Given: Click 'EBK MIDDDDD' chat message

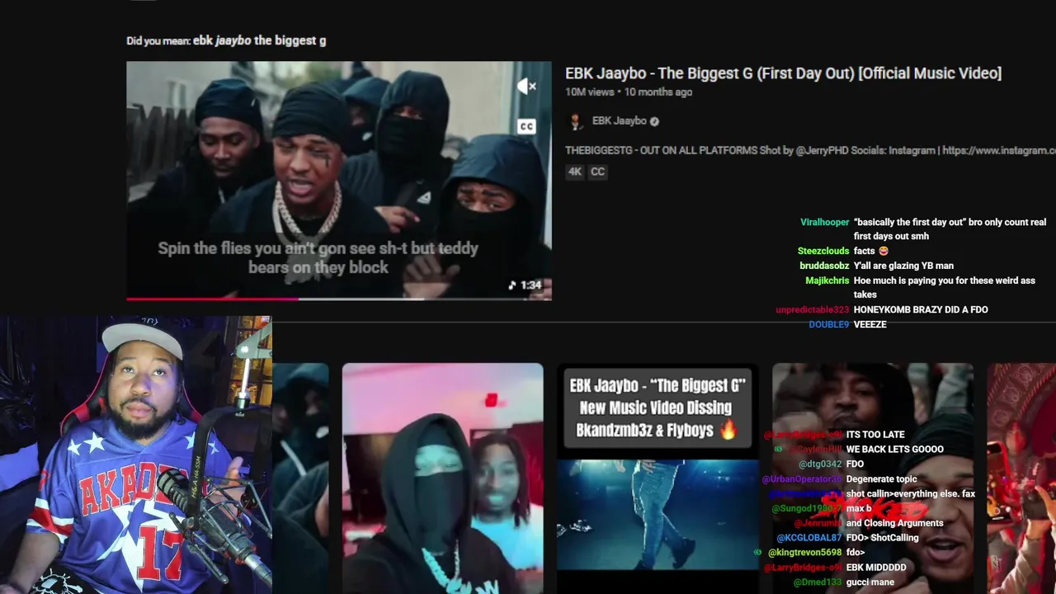Looking at the screenshot, I should tap(876, 568).
